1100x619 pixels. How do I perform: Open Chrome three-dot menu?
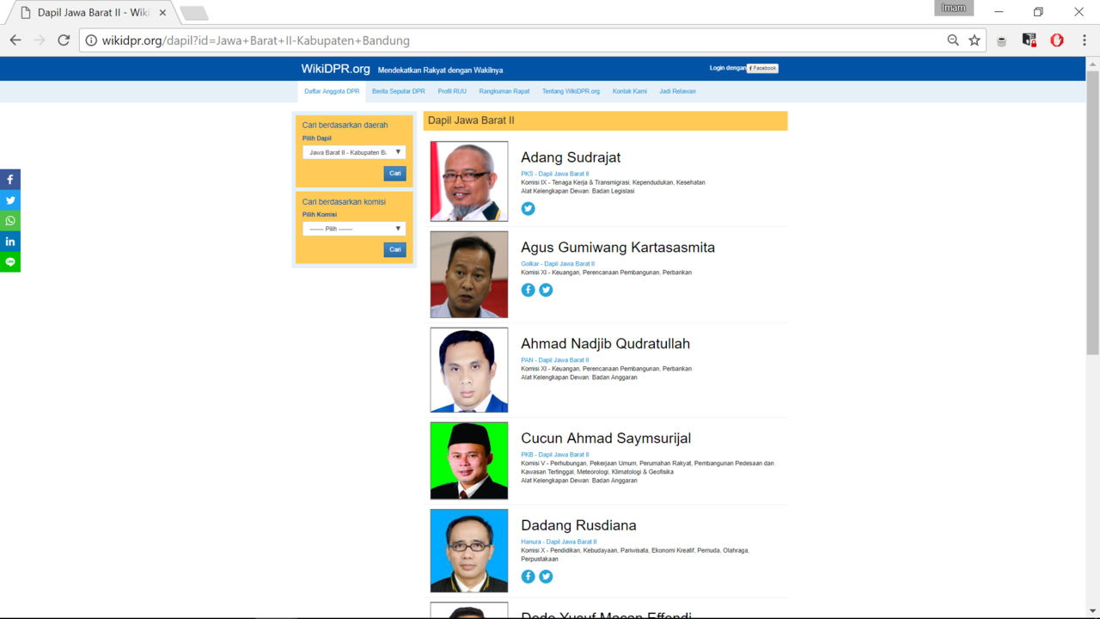1085,40
